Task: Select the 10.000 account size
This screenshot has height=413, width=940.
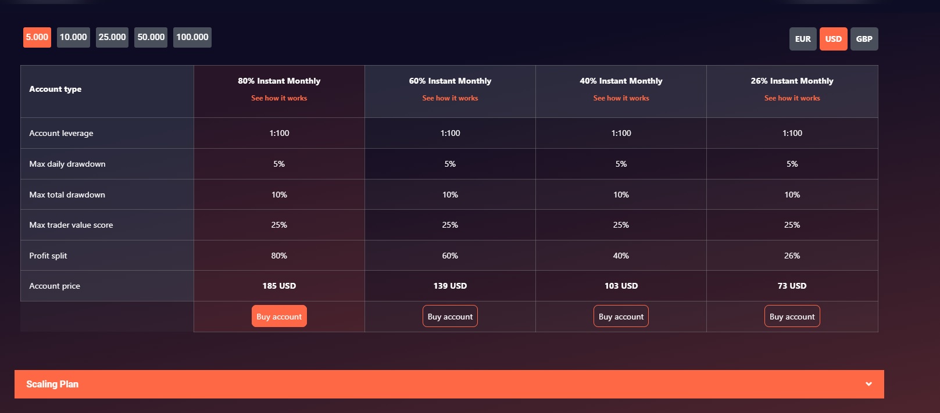Action: (x=73, y=37)
